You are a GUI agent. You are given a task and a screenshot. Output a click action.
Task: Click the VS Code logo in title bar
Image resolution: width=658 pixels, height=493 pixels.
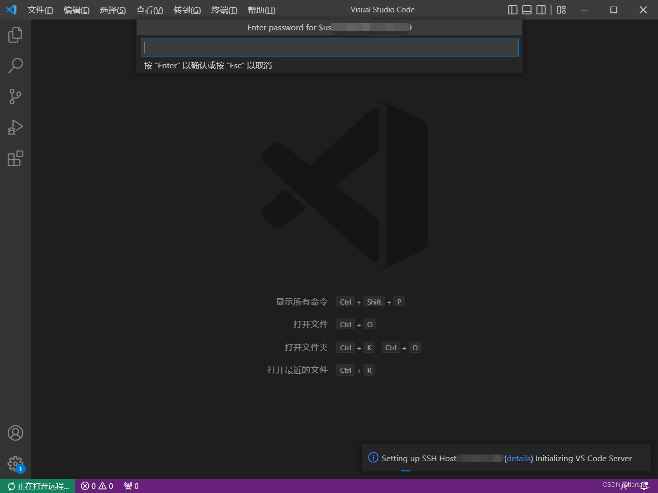[x=11, y=10]
